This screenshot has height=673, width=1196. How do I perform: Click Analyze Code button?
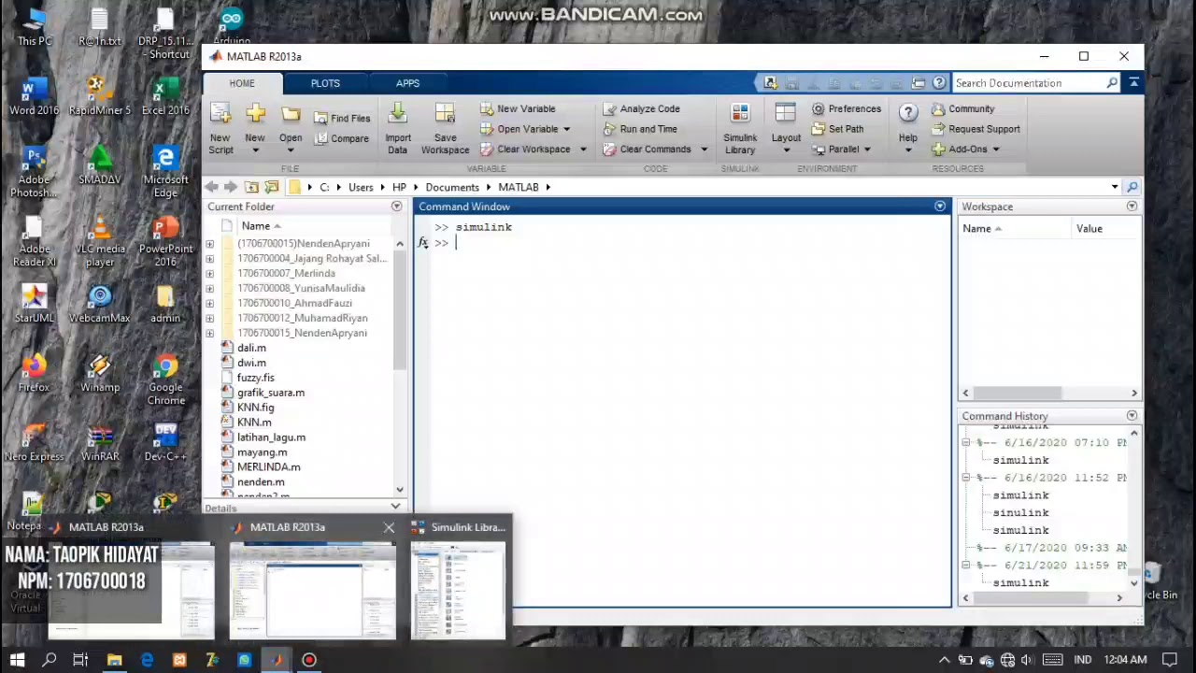[641, 108]
